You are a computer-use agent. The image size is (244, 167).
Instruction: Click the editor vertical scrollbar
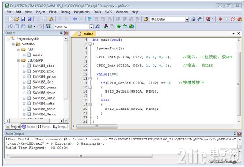click(x=239, y=84)
